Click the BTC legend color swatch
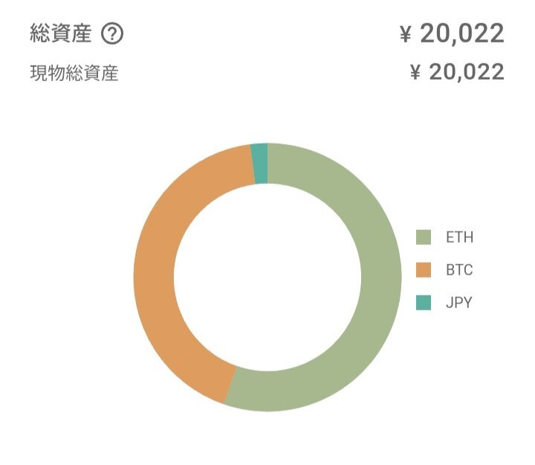 [x=424, y=270]
